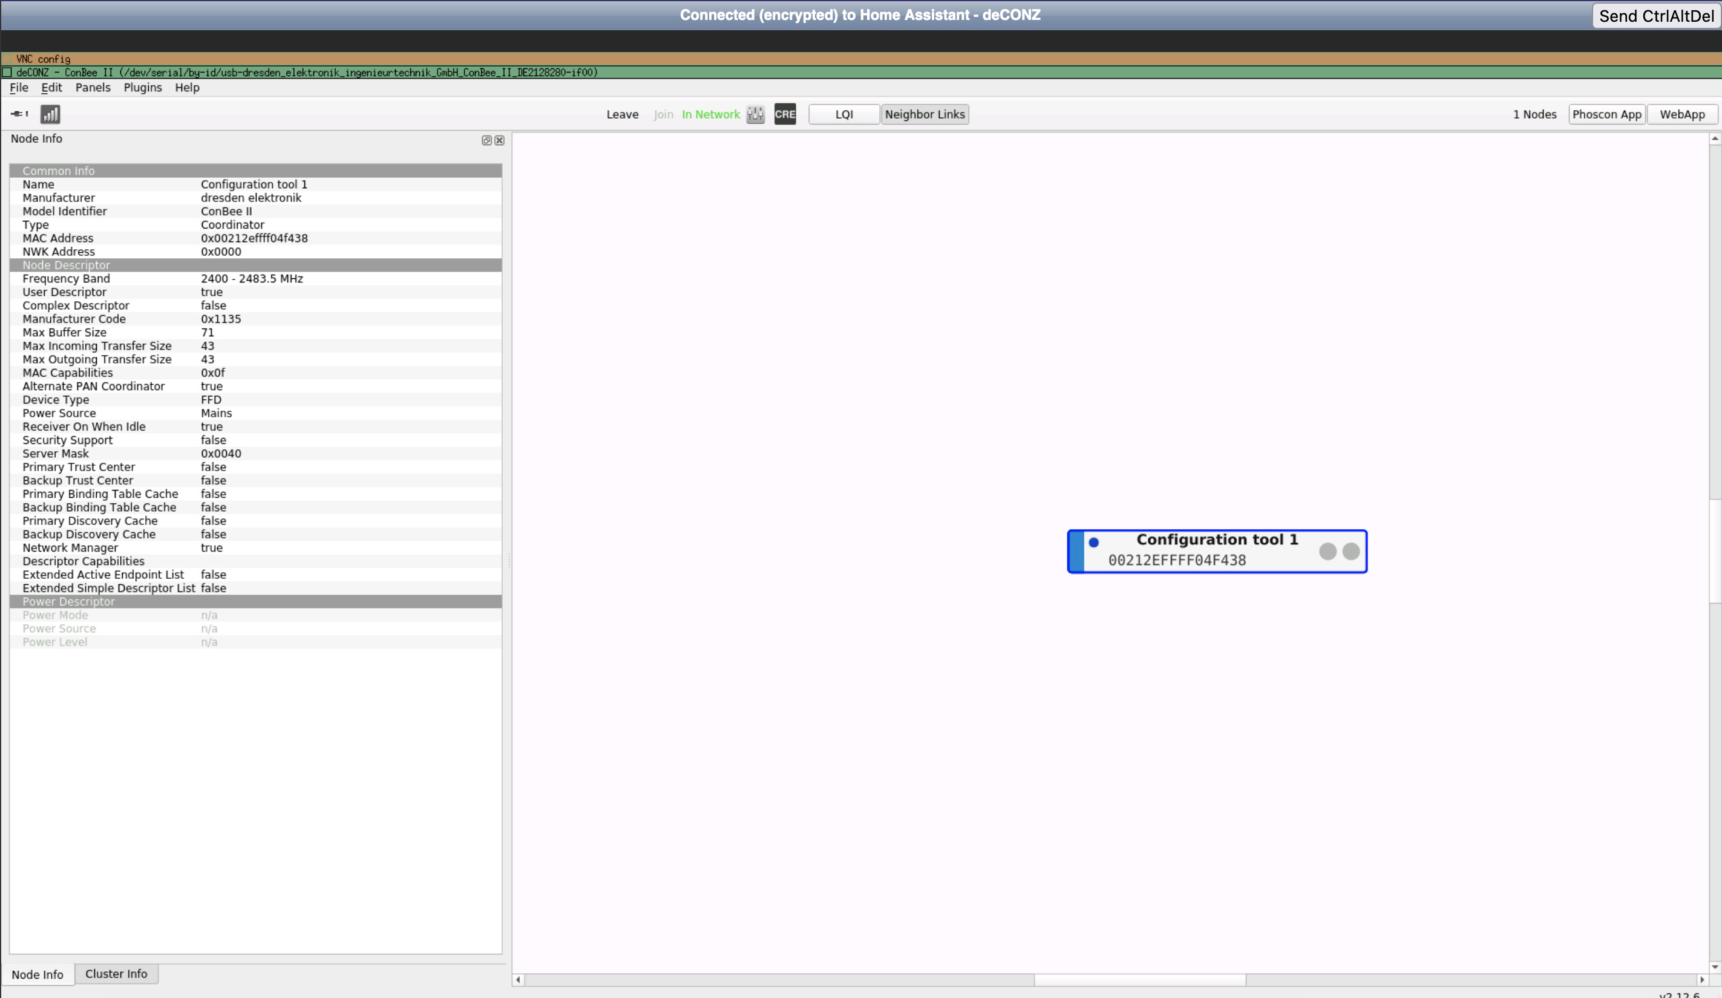Click the node address 00212EFFFF04F438
1722x998 pixels.
(x=1177, y=560)
